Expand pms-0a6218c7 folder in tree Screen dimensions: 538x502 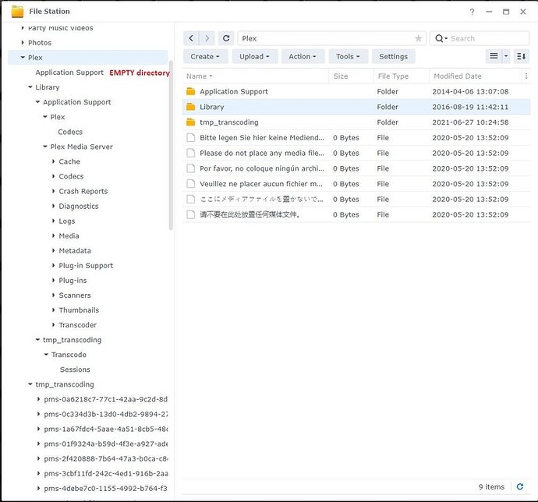click(38, 399)
